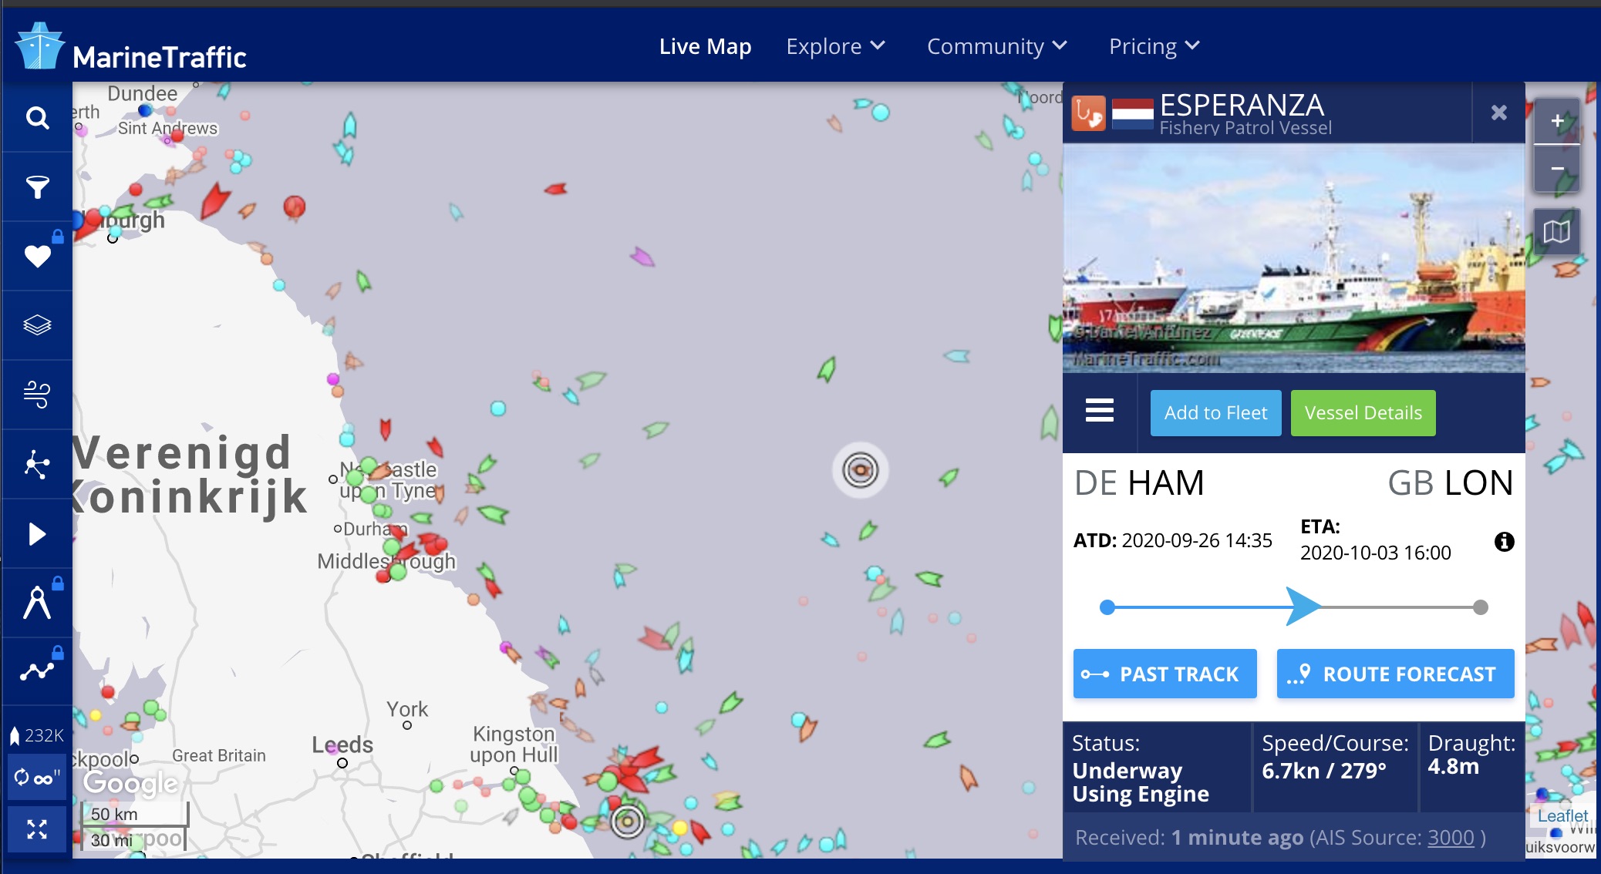
Task: Click the Esperanza vessel photo
Action: click(1293, 258)
